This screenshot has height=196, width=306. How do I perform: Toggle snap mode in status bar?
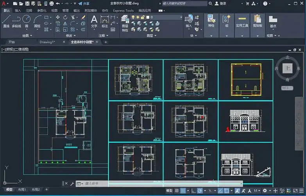coord(184,191)
